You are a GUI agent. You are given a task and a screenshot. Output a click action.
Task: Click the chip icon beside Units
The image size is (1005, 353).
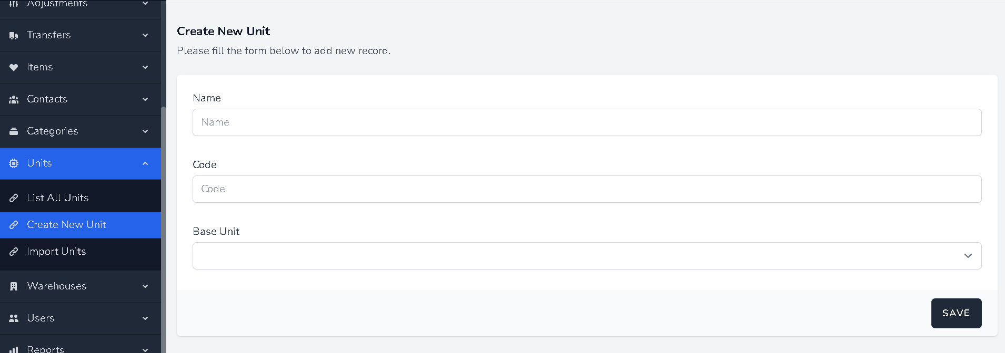(14, 163)
